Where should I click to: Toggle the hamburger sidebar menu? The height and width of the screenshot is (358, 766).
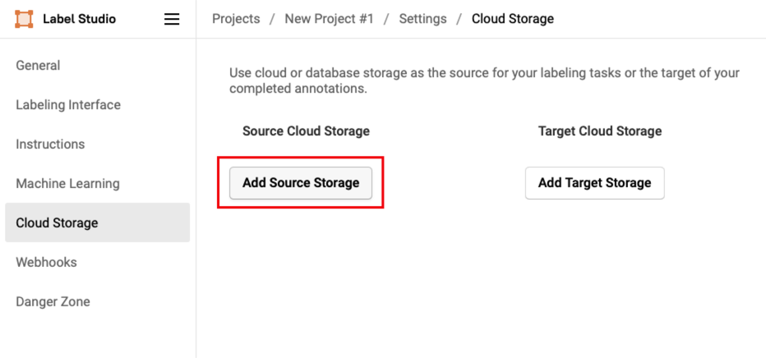[x=172, y=19]
